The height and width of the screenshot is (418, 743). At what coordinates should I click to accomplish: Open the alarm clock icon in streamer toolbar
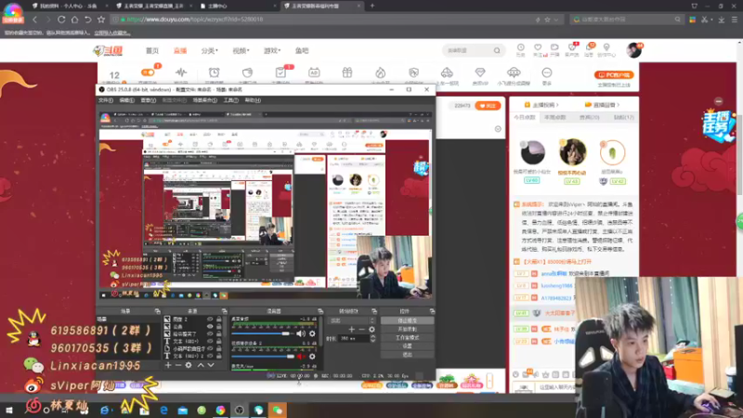[215, 72]
